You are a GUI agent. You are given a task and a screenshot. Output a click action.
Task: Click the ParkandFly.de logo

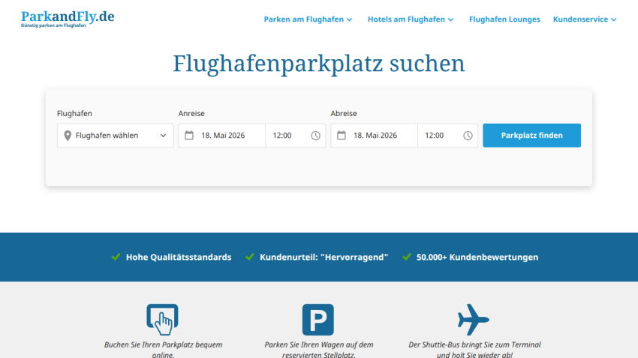coord(68,19)
